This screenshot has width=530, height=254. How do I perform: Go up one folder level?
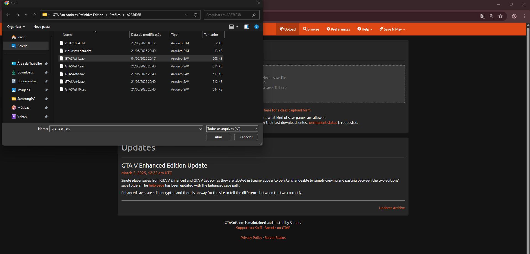(x=34, y=15)
